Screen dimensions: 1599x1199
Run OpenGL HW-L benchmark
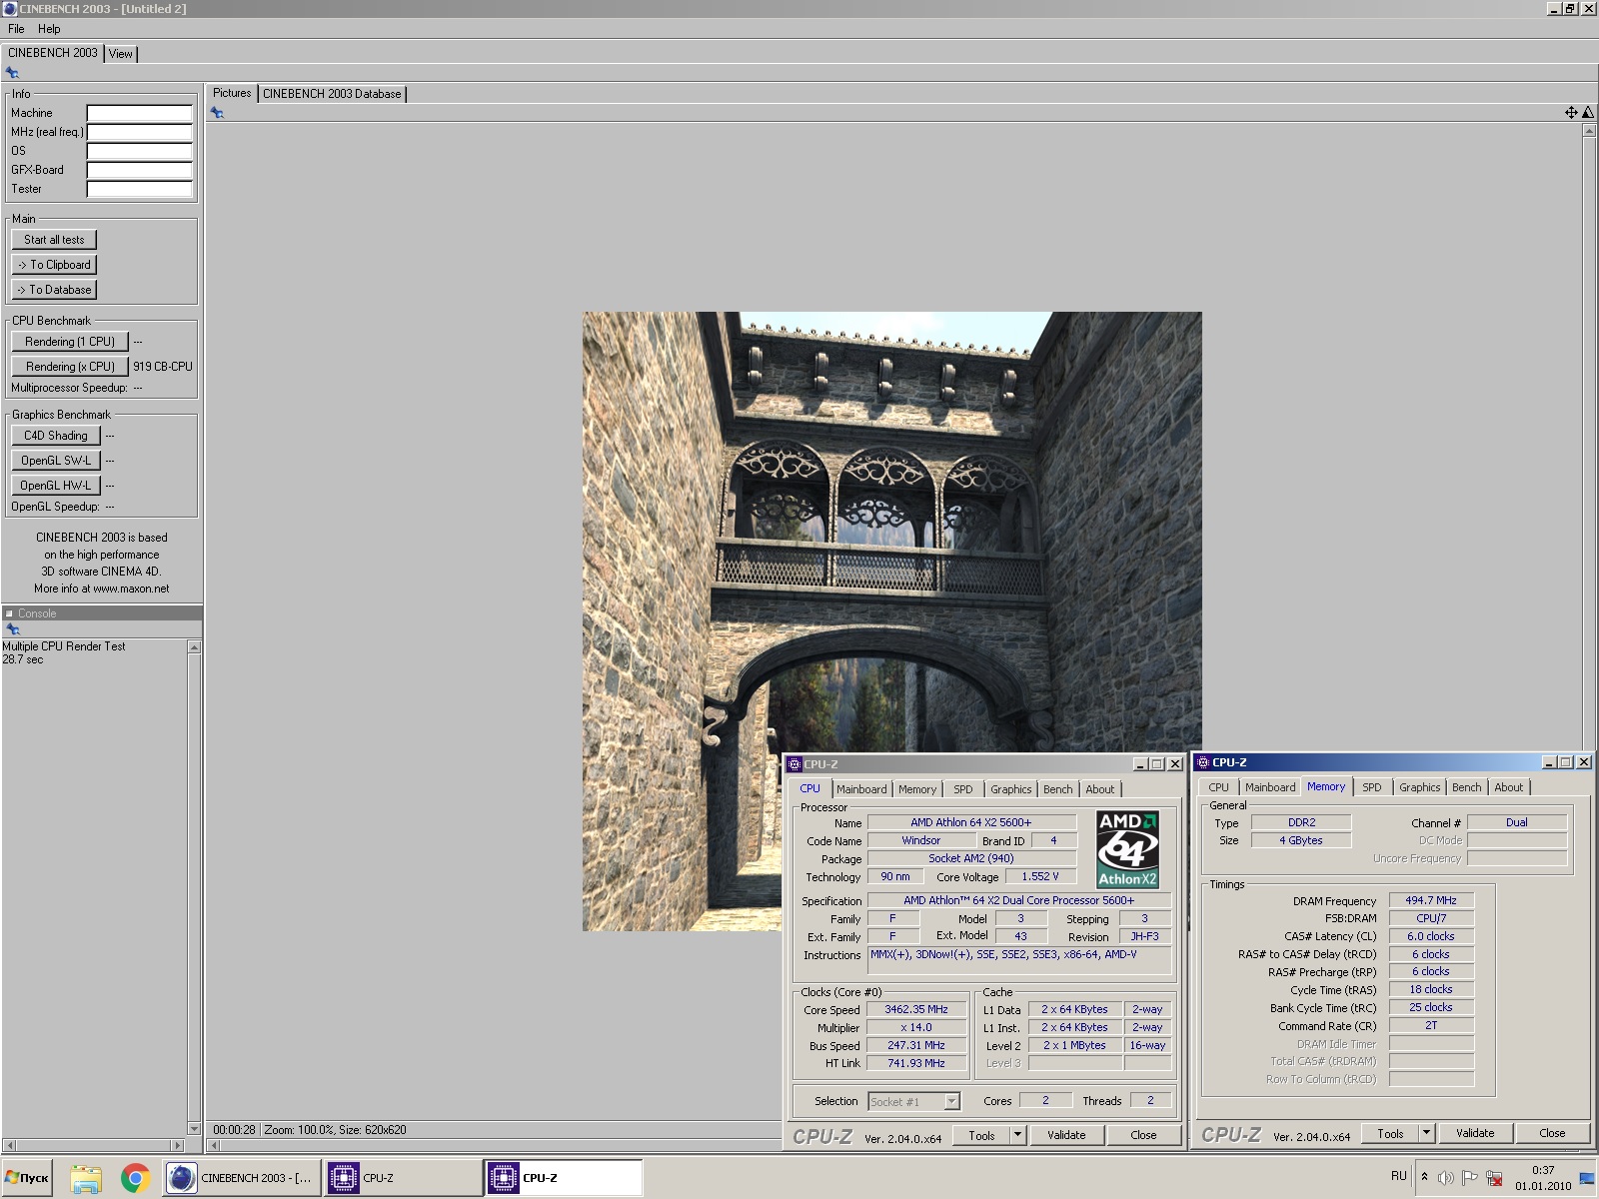tap(56, 486)
